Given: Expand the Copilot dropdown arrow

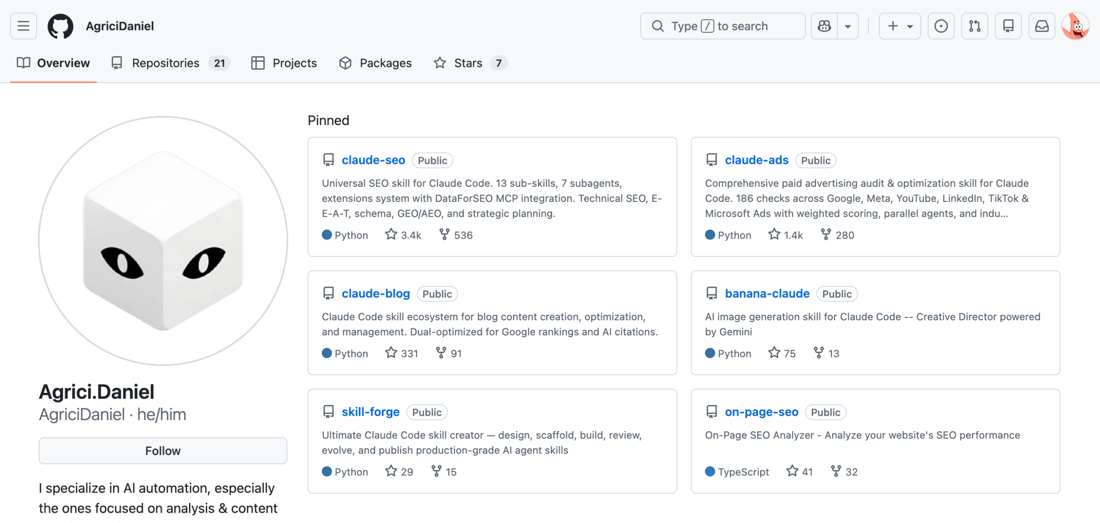Looking at the screenshot, I should point(847,26).
